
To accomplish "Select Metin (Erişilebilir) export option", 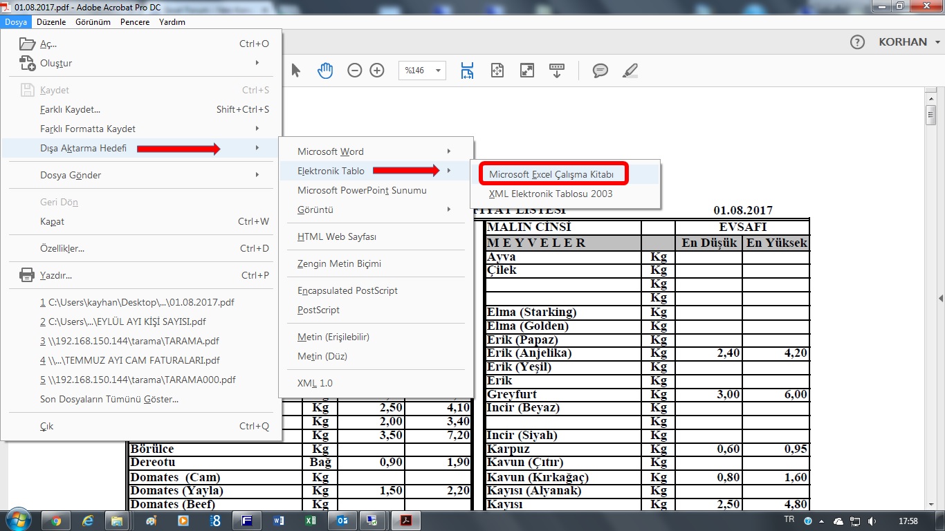I will [x=376, y=337].
